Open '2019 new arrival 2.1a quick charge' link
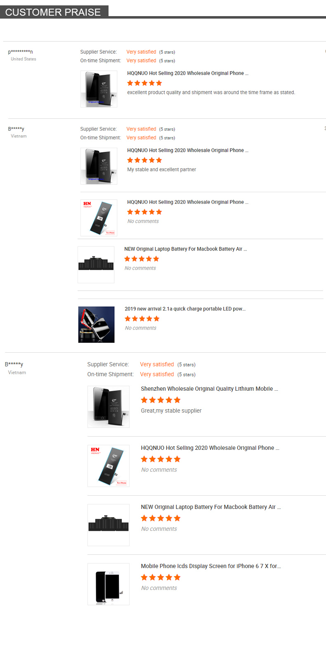326x671 pixels. point(185,309)
